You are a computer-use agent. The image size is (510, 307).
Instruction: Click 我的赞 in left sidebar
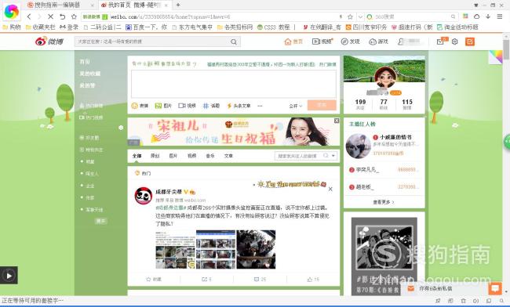point(87,85)
